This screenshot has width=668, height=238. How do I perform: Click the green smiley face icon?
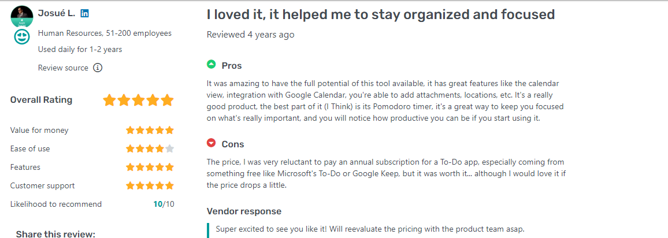coord(21,38)
